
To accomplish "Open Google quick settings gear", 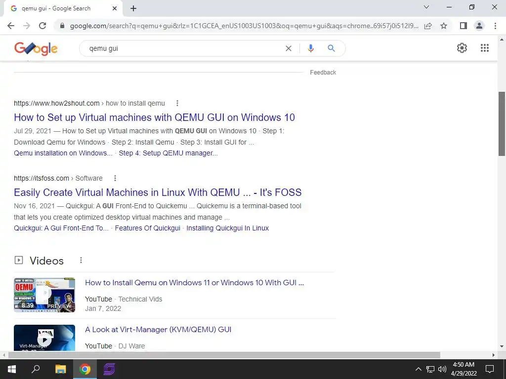I will 462,48.
